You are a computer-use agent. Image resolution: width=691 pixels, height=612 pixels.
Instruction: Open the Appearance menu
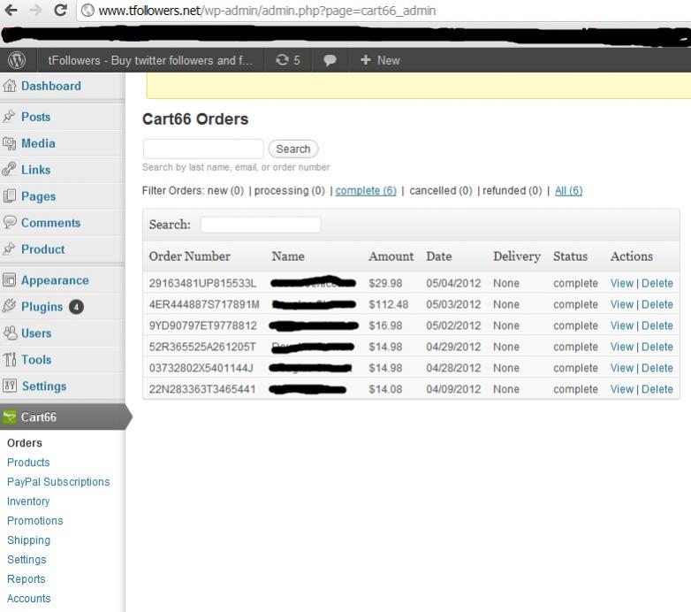tap(55, 280)
